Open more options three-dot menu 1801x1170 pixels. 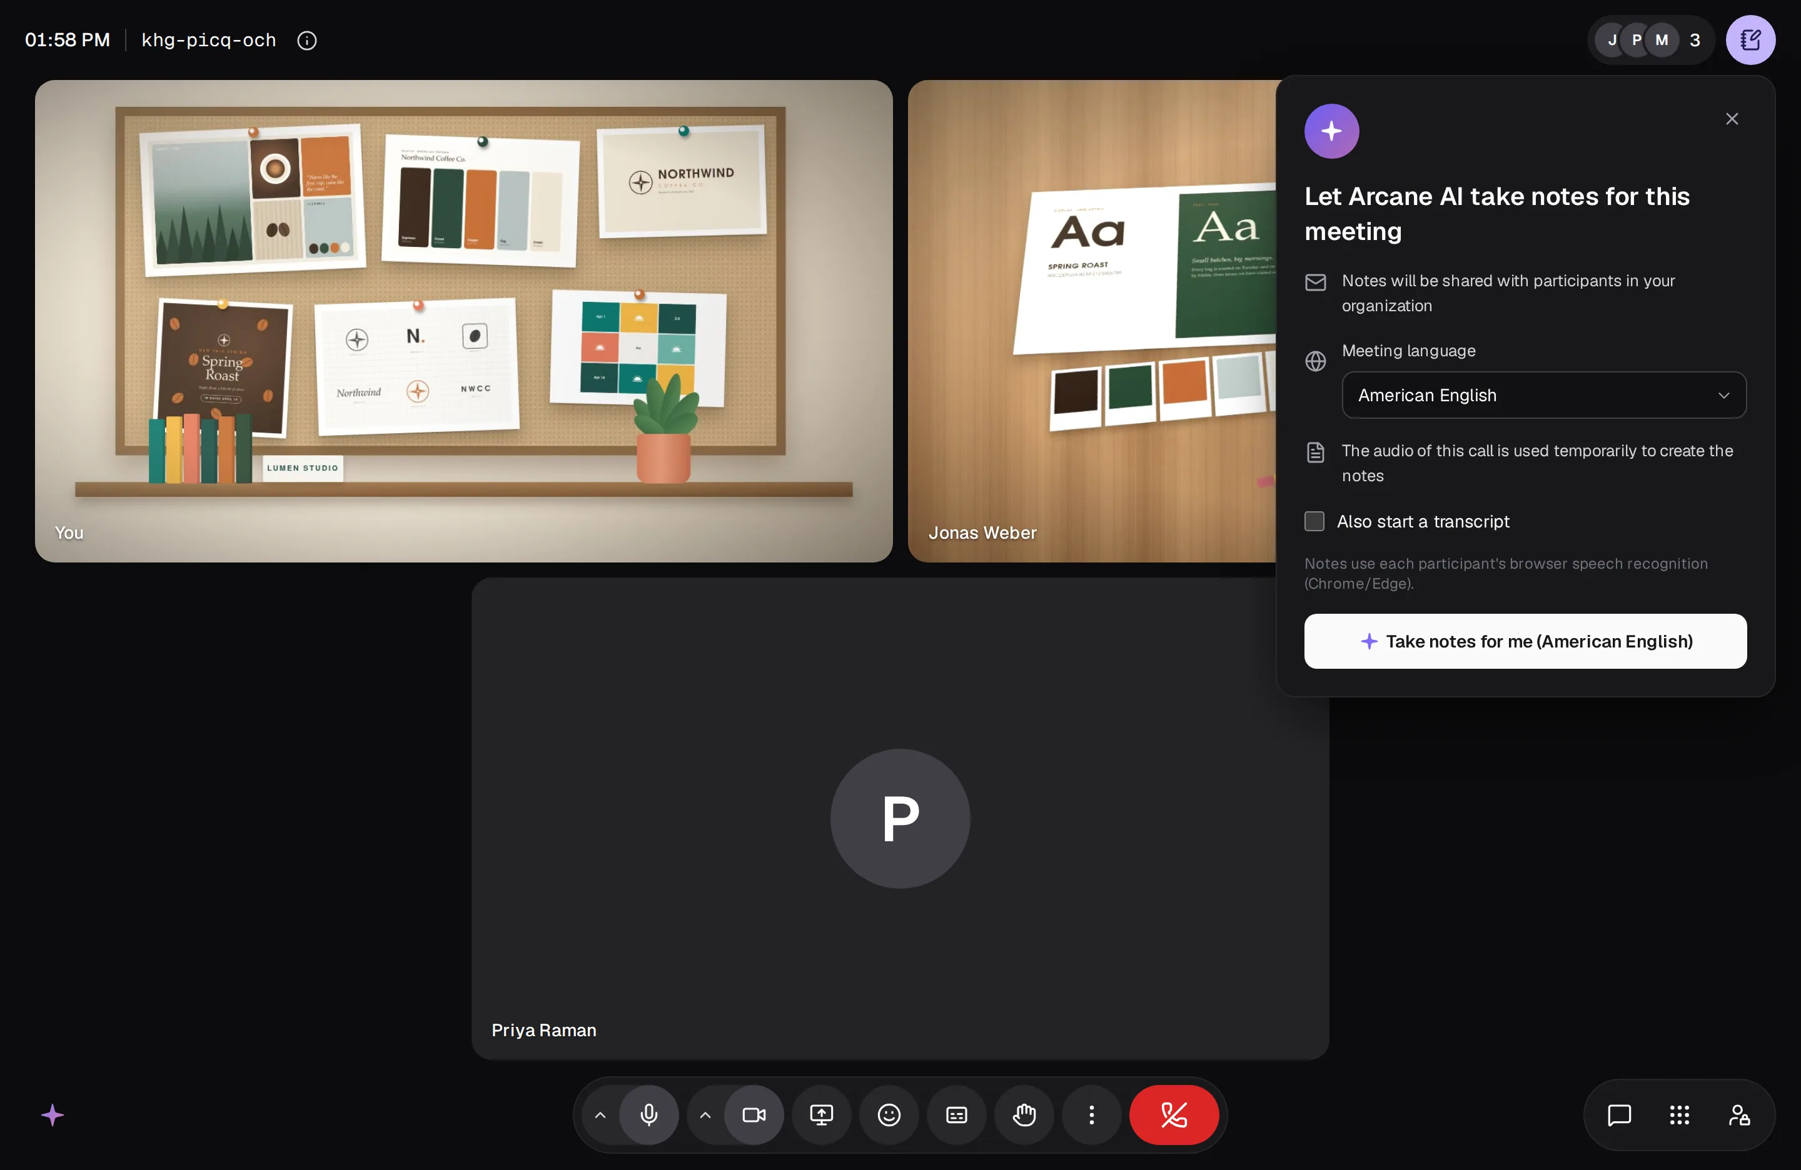coord(1091,1115)
